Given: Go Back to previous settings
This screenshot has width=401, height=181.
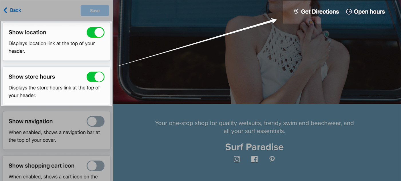Looking at the screenshot, I should (12, 10).
